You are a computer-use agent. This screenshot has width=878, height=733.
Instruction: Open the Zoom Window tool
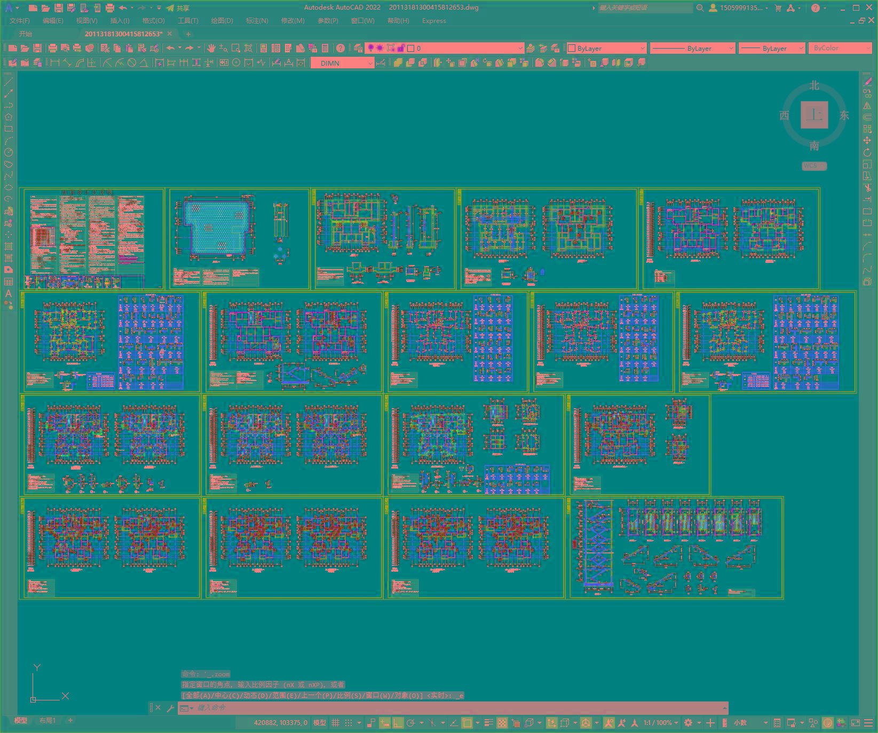tap(236, 48)
